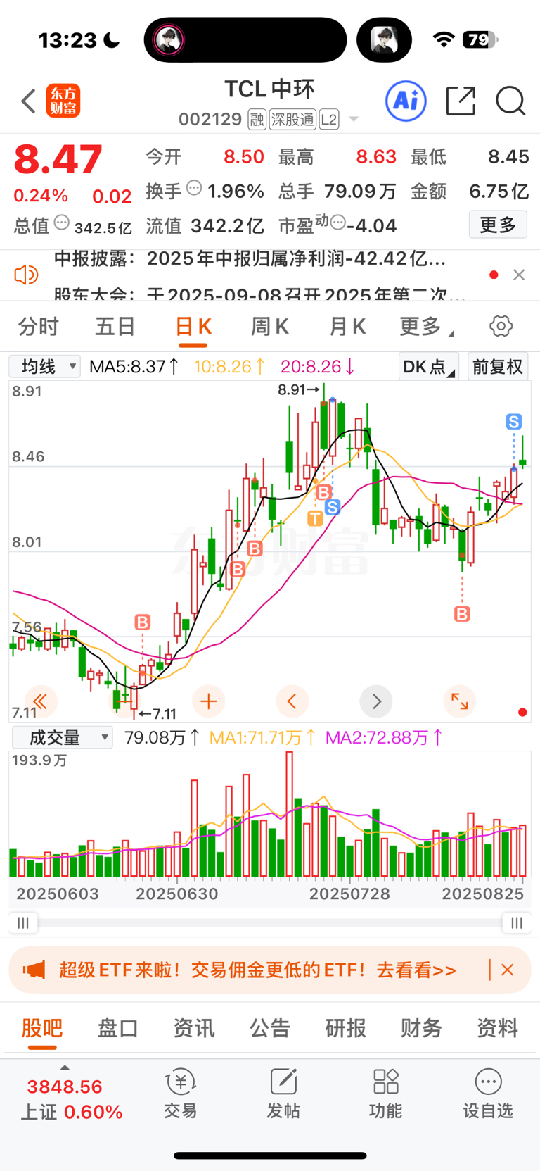The height and width of the screenshot is (1171, 540).
Task: Expand chart to fullscreen icon
Action: (x=460, y=701)
